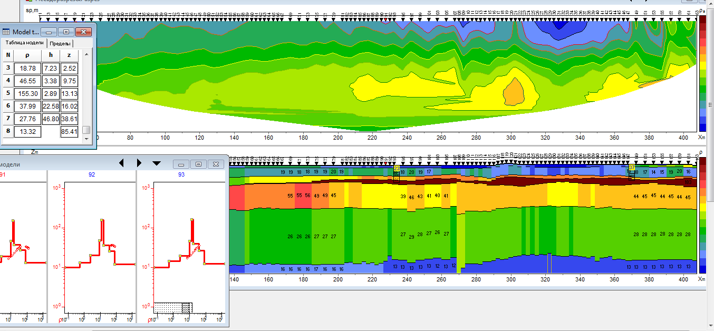The image size is (714, 331).
Task: Open the downward triangle dropdown in curves window
Action: click(157, 163)
